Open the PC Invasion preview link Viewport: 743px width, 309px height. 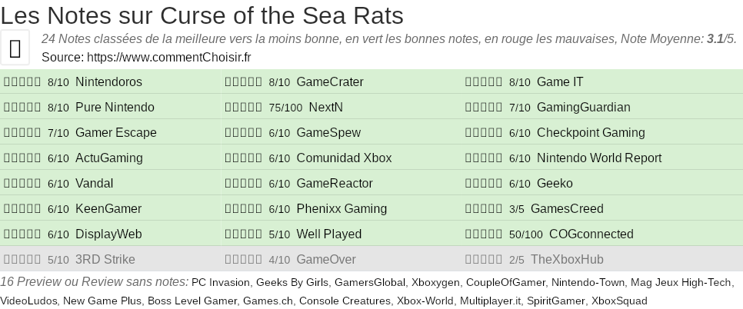tap(220, 283)
